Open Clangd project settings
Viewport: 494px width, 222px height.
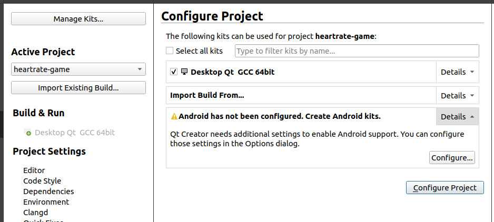click(x=36, y=213)
